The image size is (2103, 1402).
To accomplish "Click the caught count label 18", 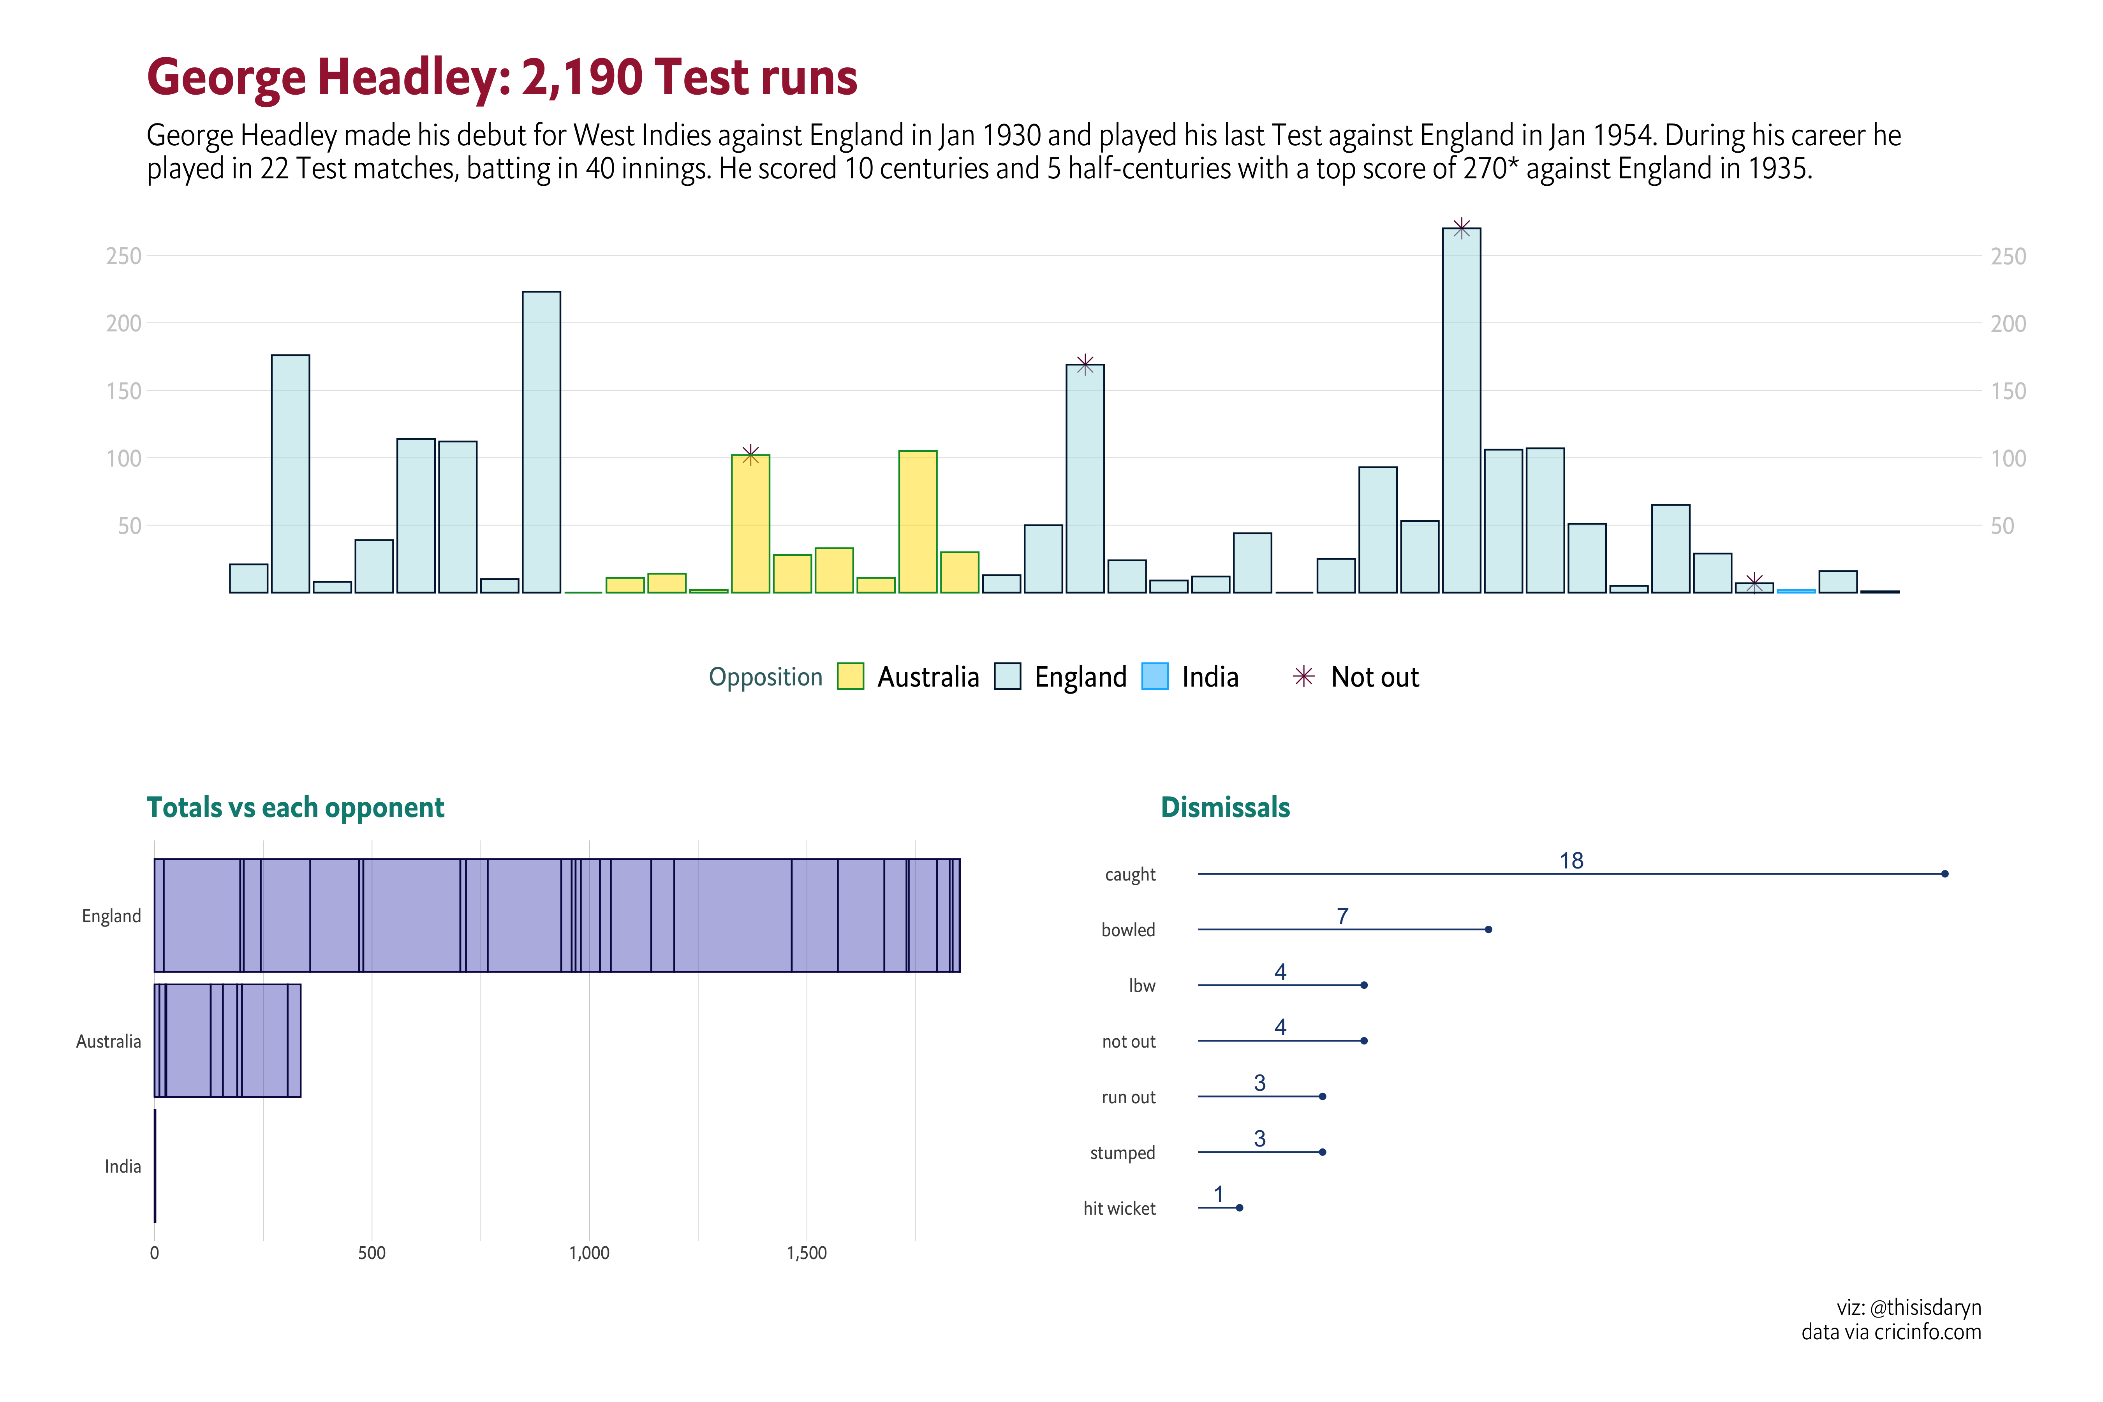I will coord(1571,860).
